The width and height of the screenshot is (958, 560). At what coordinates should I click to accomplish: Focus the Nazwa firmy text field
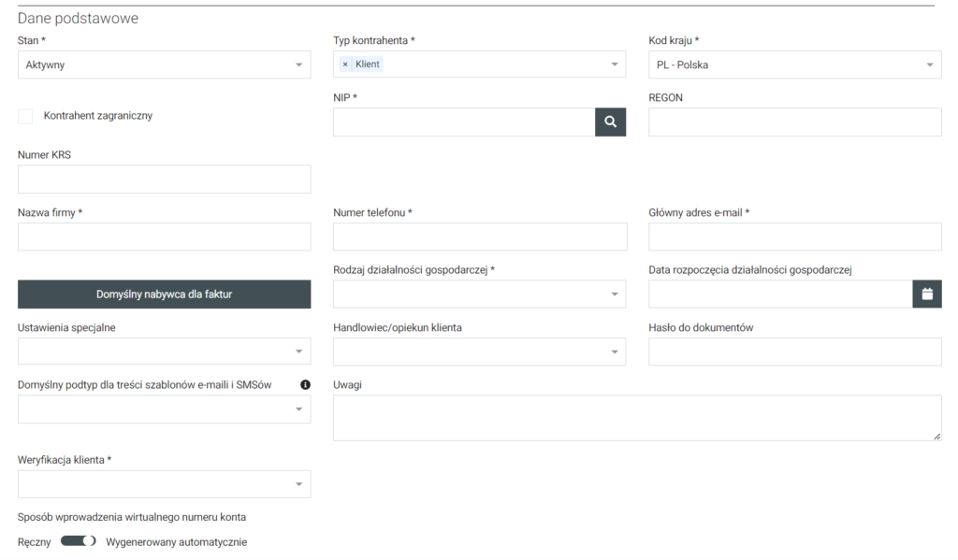click(x=164, y=237)
